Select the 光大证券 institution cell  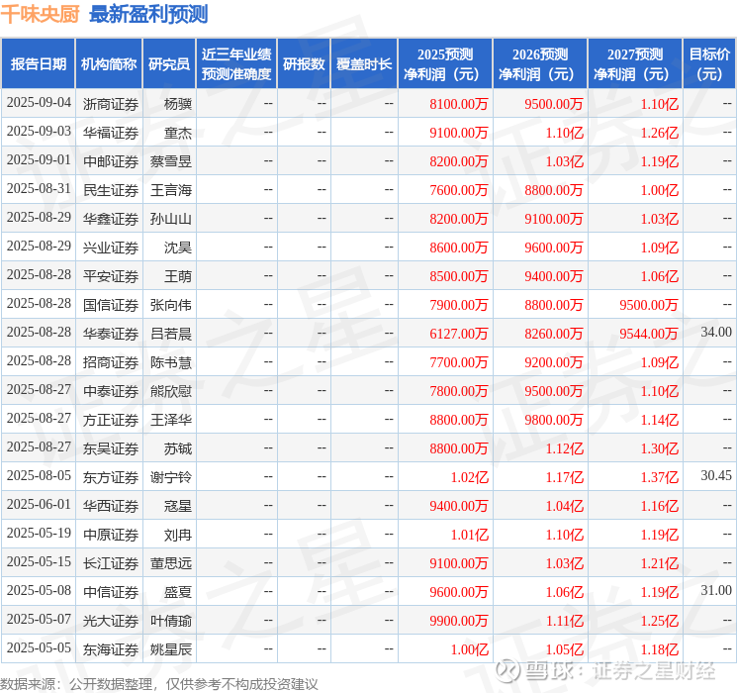point(111,620)
